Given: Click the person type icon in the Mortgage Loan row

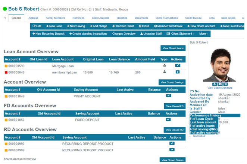Looking at the screenshot, I should (165, 65).
